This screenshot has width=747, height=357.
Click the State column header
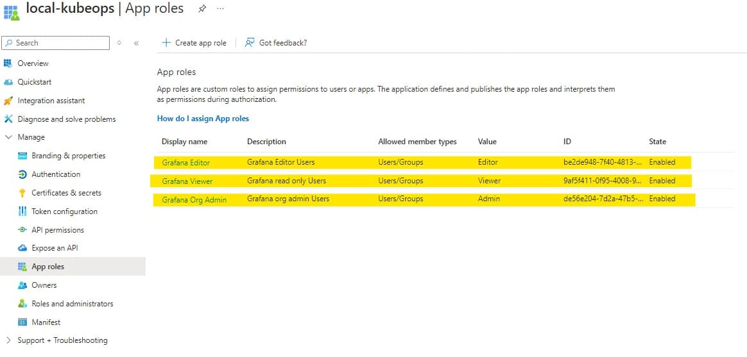[657, 142]
